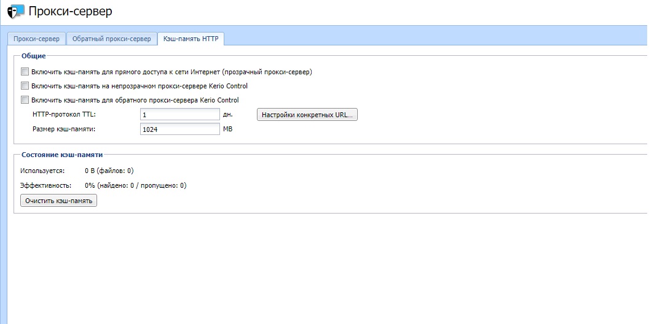The width and height of the screenshot is (657, 324).
Task: Click the дн. unit label
Action: pyautogui.click(x=228, y=114)
